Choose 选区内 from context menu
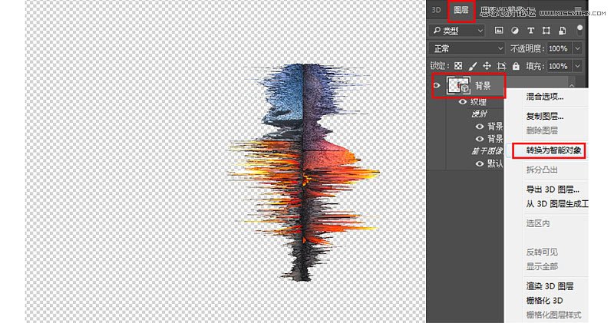614x323 pixels. (x=538, y=223)
